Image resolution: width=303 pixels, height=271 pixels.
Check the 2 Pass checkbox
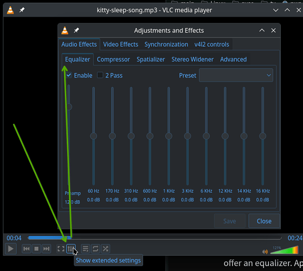coord(100,75)
